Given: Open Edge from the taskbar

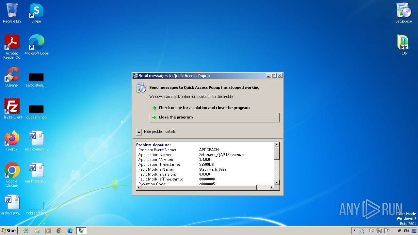Looking at the screenshot, I should click(x=70, y=231).
